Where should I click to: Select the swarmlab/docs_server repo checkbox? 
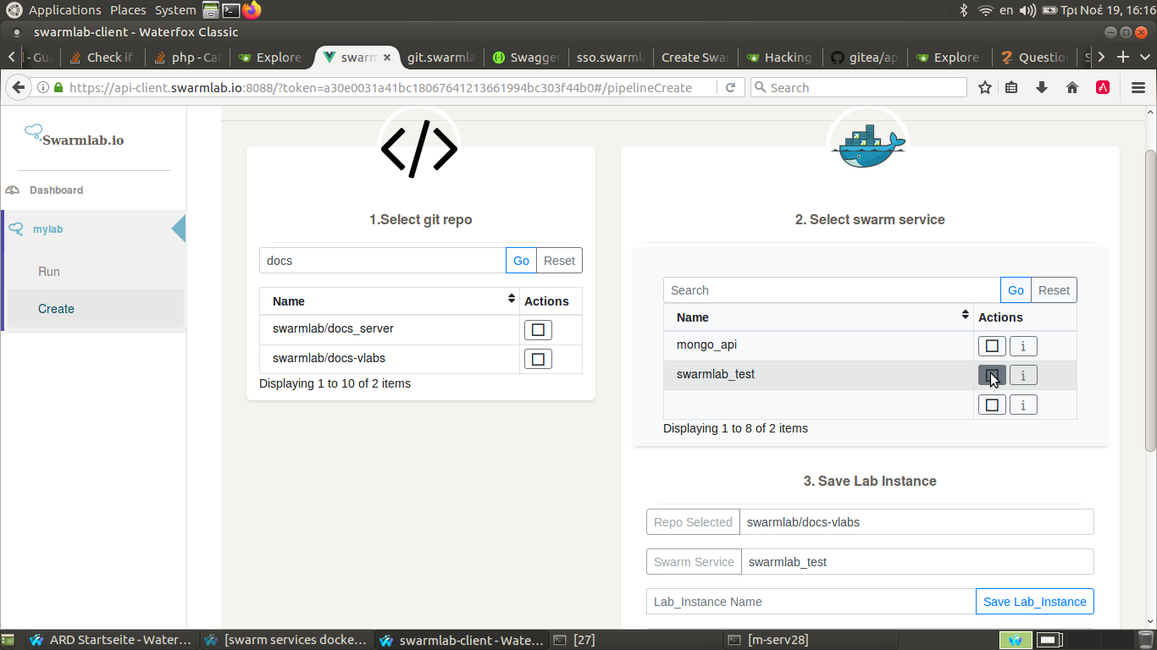[x=538, y=330]
